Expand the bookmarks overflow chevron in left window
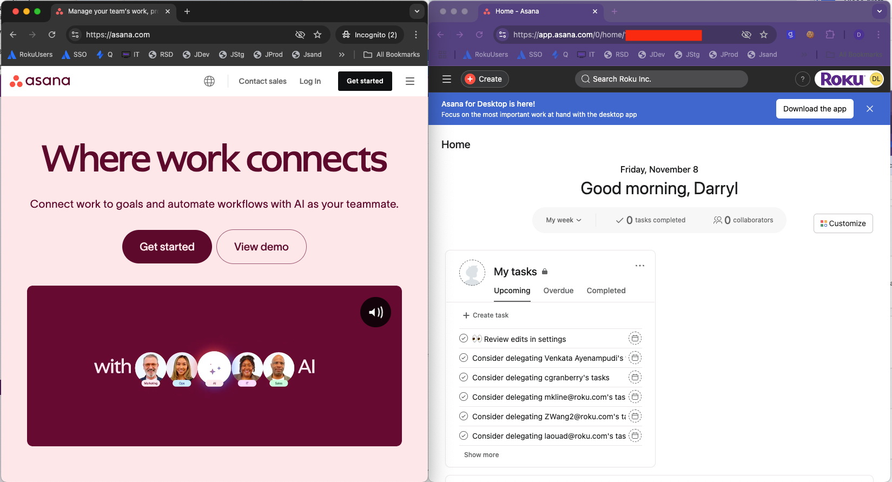 (x=342, y=55)
